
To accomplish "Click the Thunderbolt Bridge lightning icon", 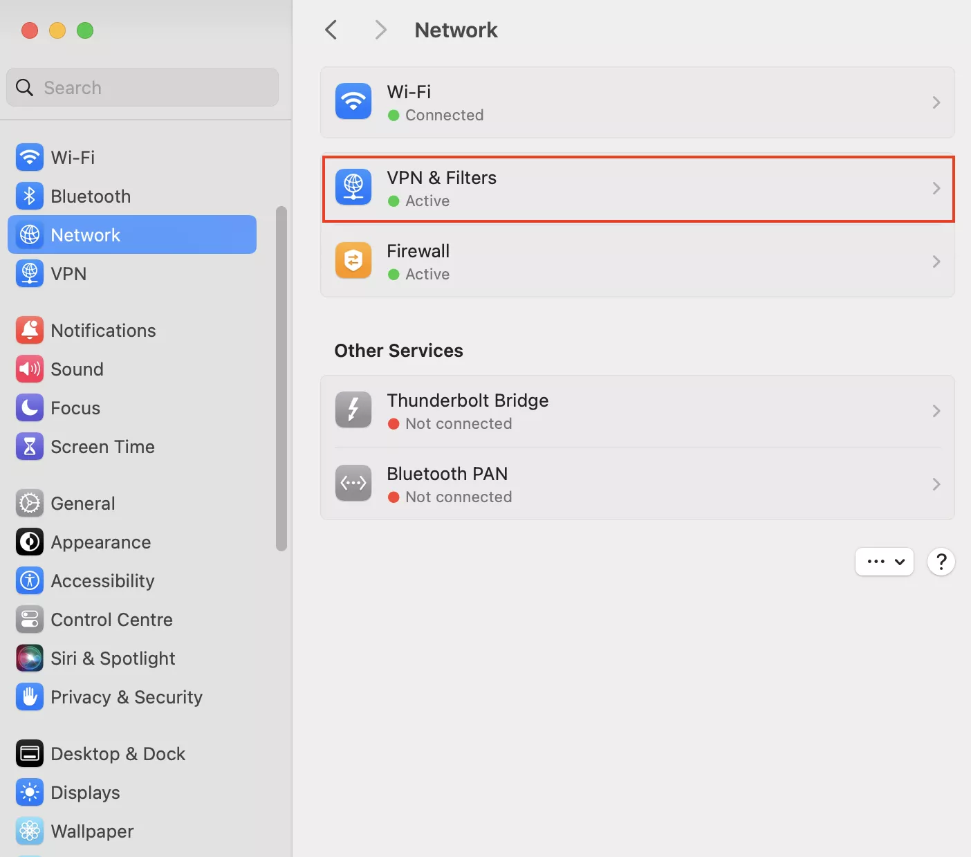I will click(x=353, y=410).
